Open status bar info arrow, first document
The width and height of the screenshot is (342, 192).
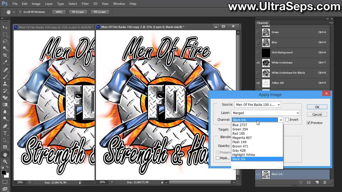[x=80, y=183]
